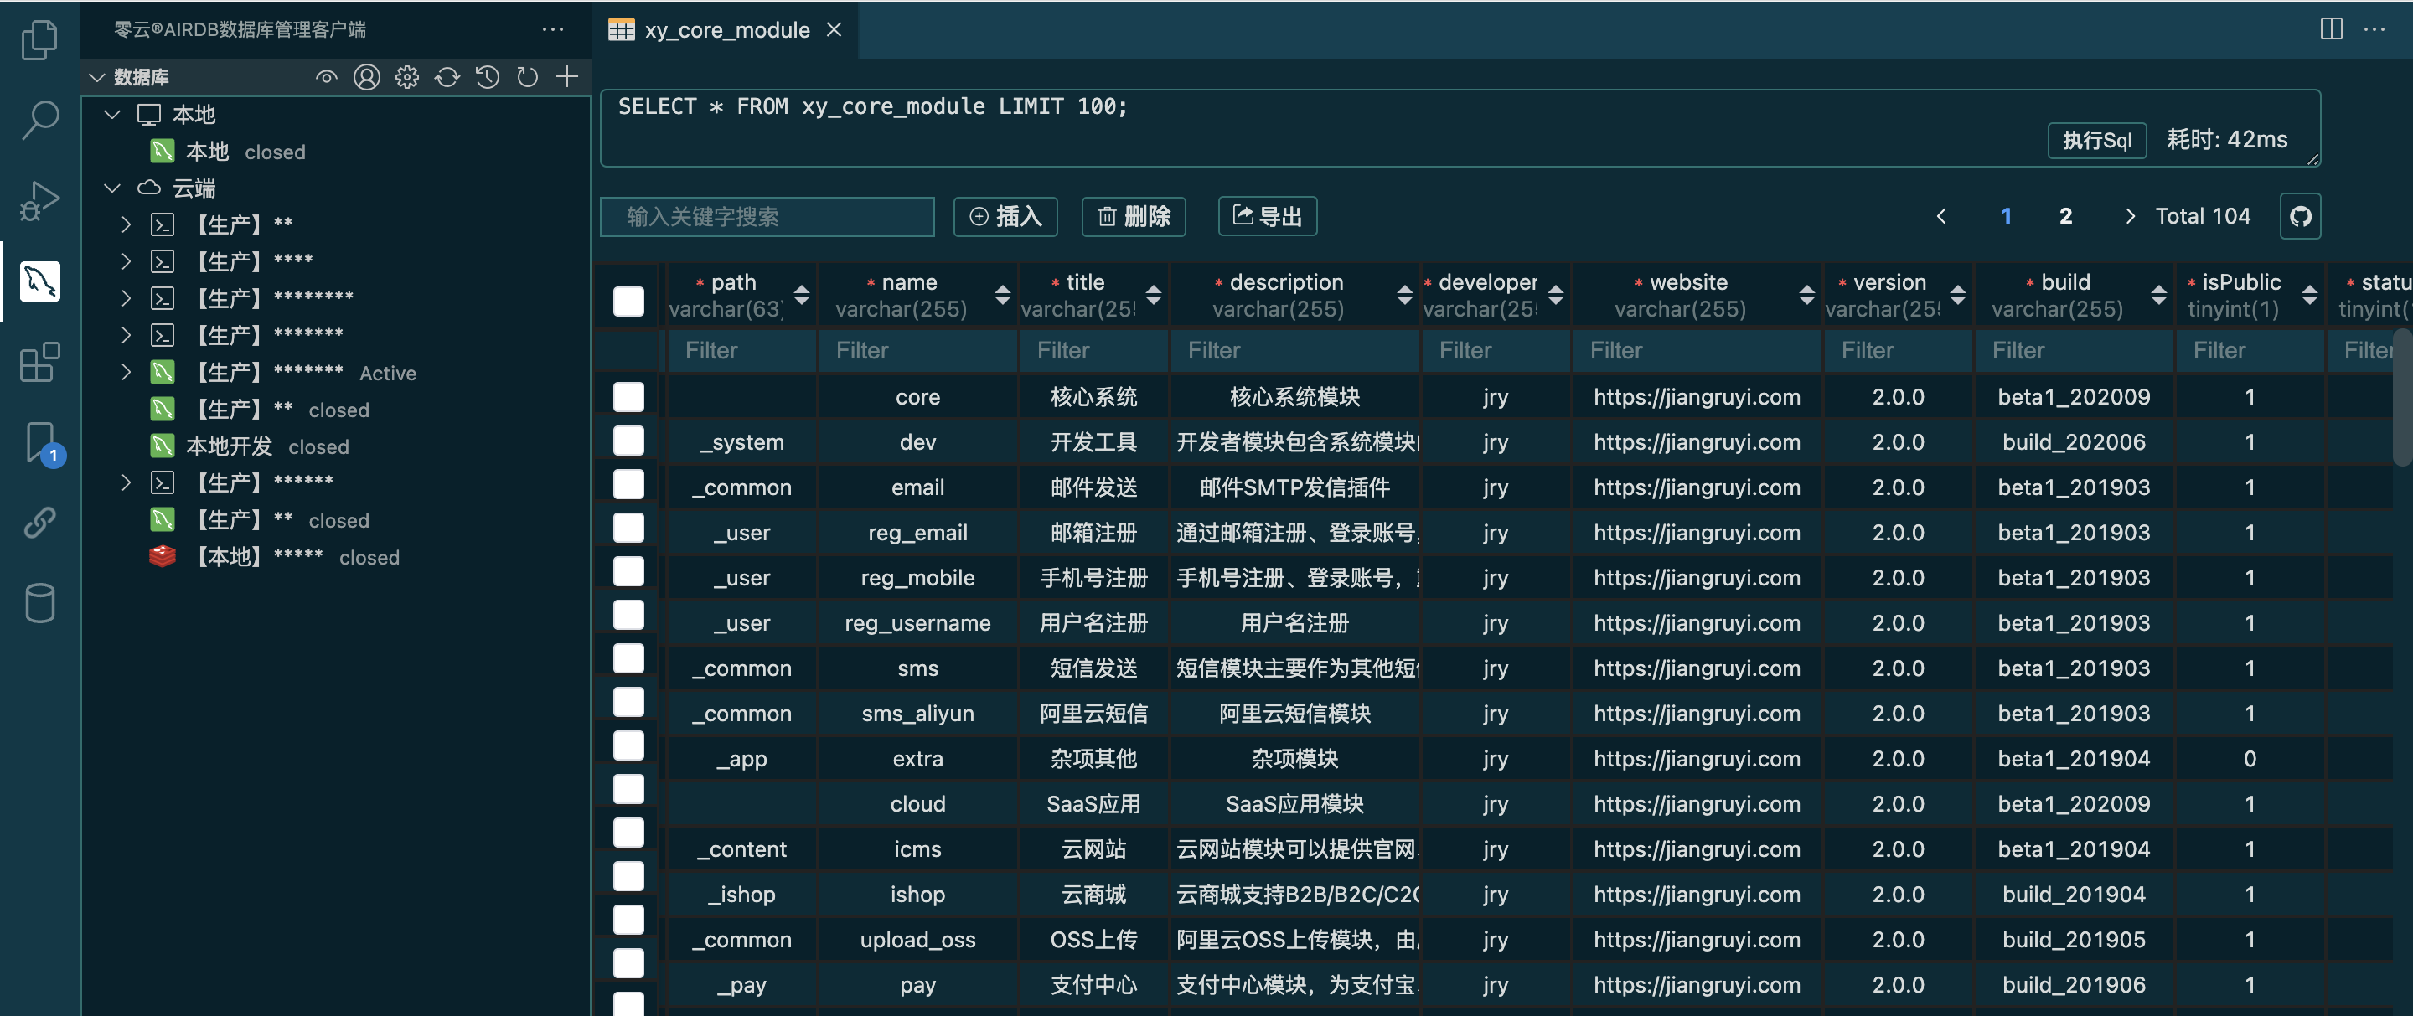This screenshot has height=1016, width=2413.
Task: Close the xy_core_module tab
Action: [x=834, y=30]
